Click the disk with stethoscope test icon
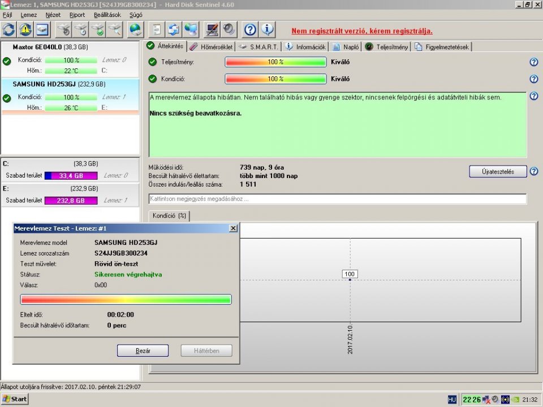Screen dimensions: 543x407 tap(63, 30)
